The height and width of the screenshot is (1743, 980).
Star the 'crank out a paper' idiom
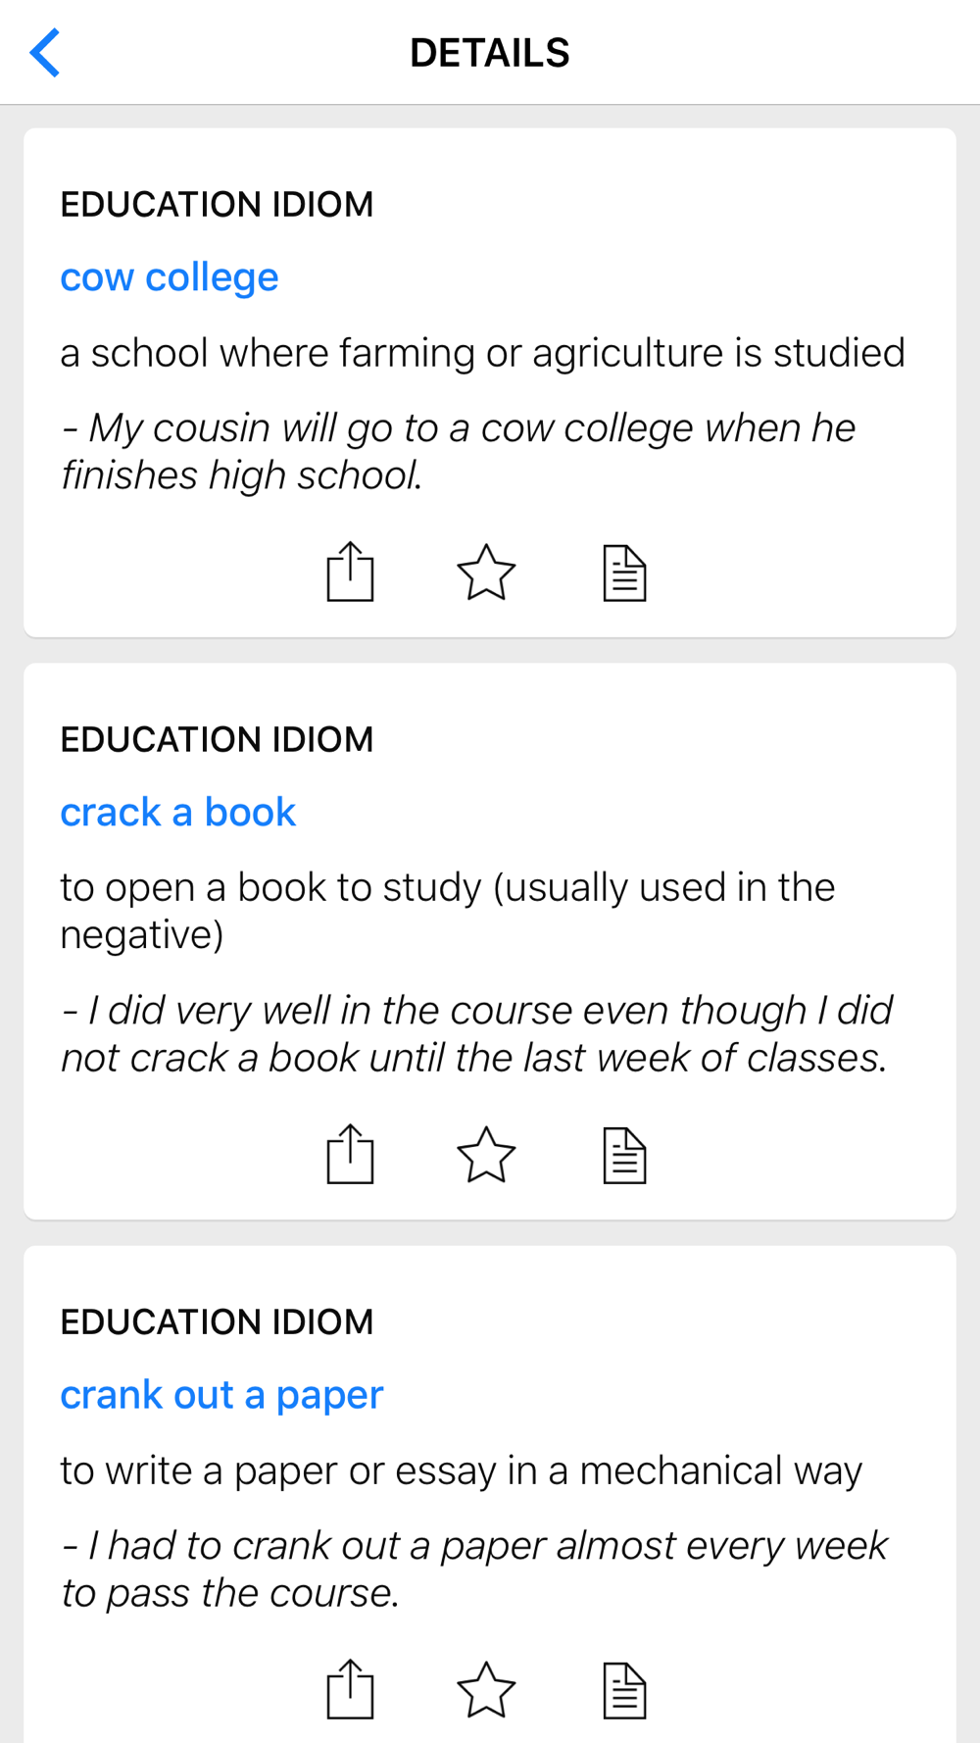pos(486,1690)
